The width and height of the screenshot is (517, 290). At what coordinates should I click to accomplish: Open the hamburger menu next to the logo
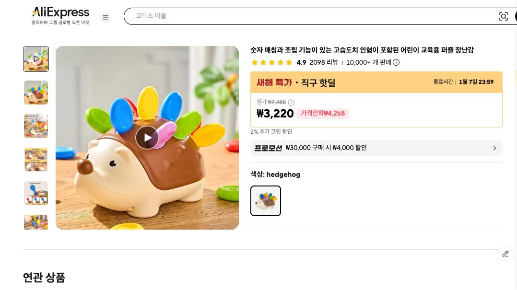tap(106, 18)
